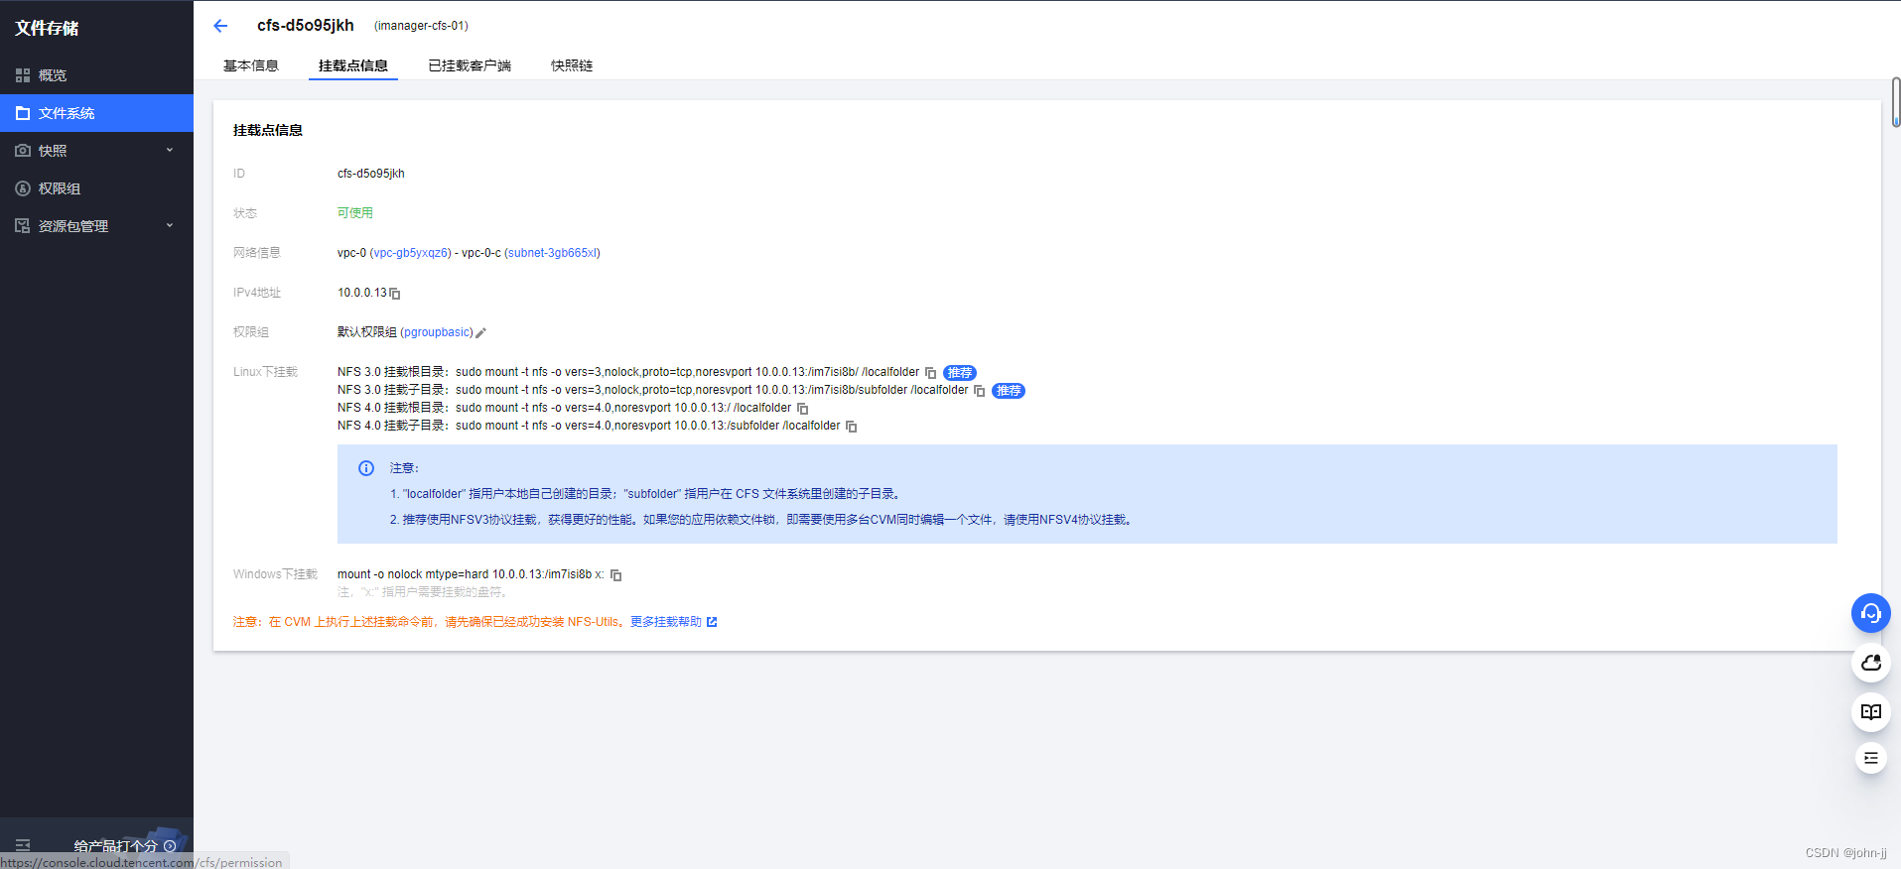
Task: Click the title cfs-d5o95jkh heading
Action: coord(306,26)
